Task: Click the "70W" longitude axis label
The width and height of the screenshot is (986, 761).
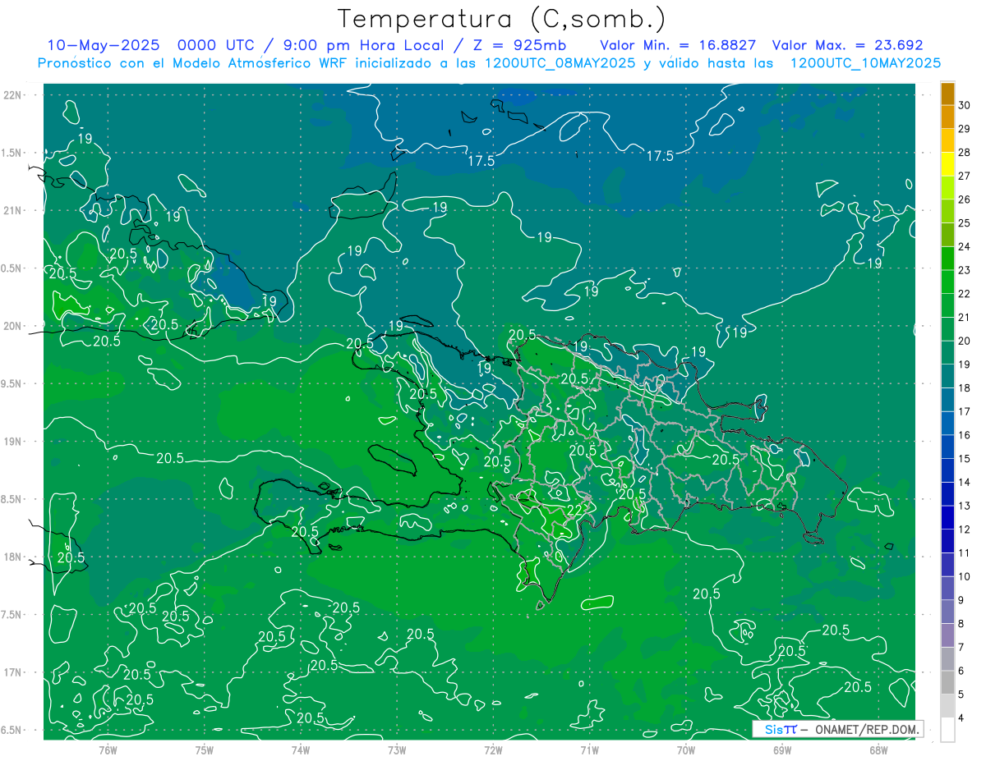Action: coord(686,750)
